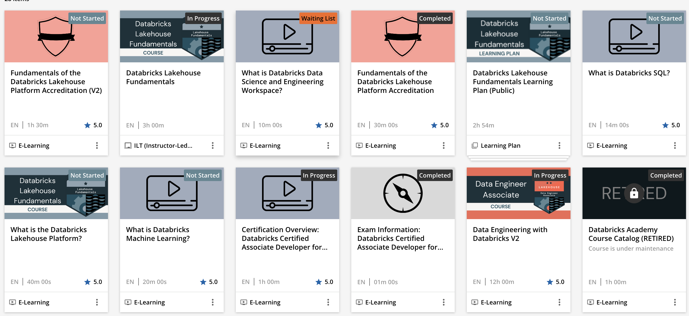Open Fundamentals of Lakehouse Platform Accreditation (V2) title
This screenshot has width=689, height=316.
click(56, 82)
